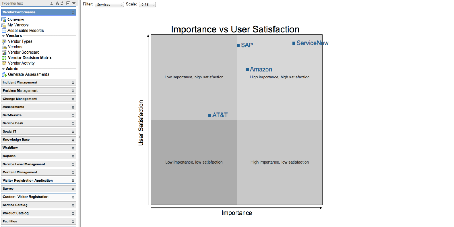Click the Vendor Decision Matrix grid icon
This screenshot has height=227, width=454.
click(x=4, y=58)
